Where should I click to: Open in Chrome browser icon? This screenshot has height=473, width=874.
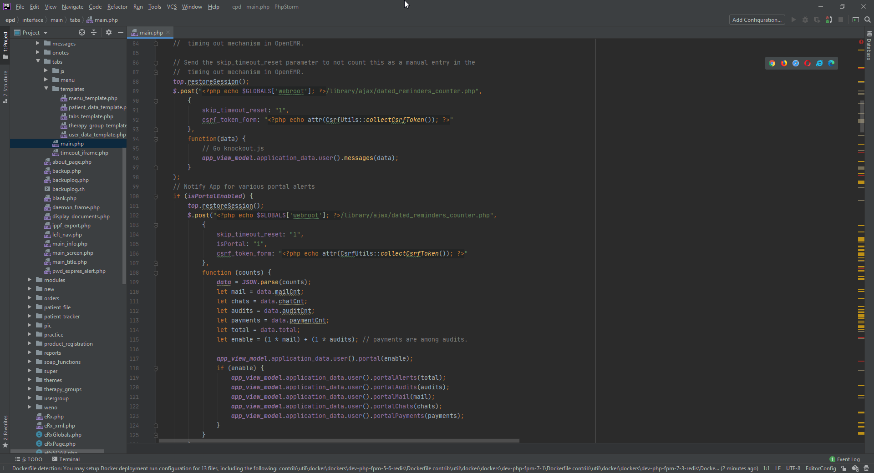pyautogui.click(x=772, y=63)
